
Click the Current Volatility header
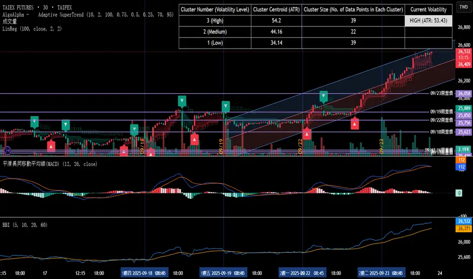click(428, 10)
